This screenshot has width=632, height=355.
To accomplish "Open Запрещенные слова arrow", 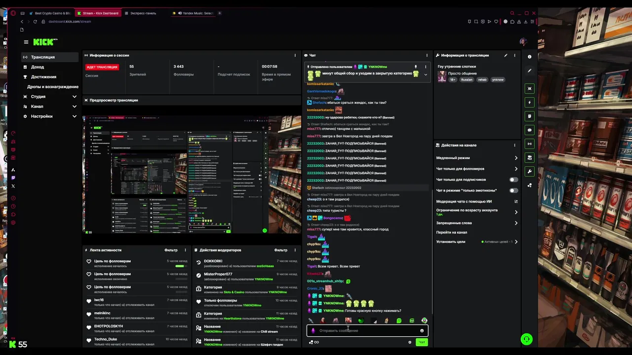I will click(x=516, y=223).
